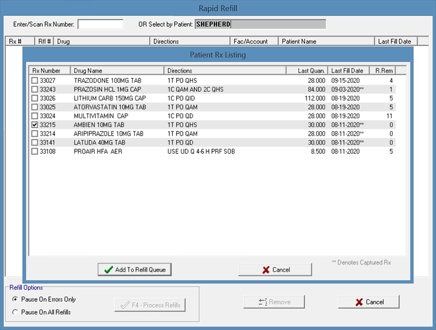This screenshot has height=330, width=436.
Task: Click Add To Refill Queue button
Action: tap(135, 270)
